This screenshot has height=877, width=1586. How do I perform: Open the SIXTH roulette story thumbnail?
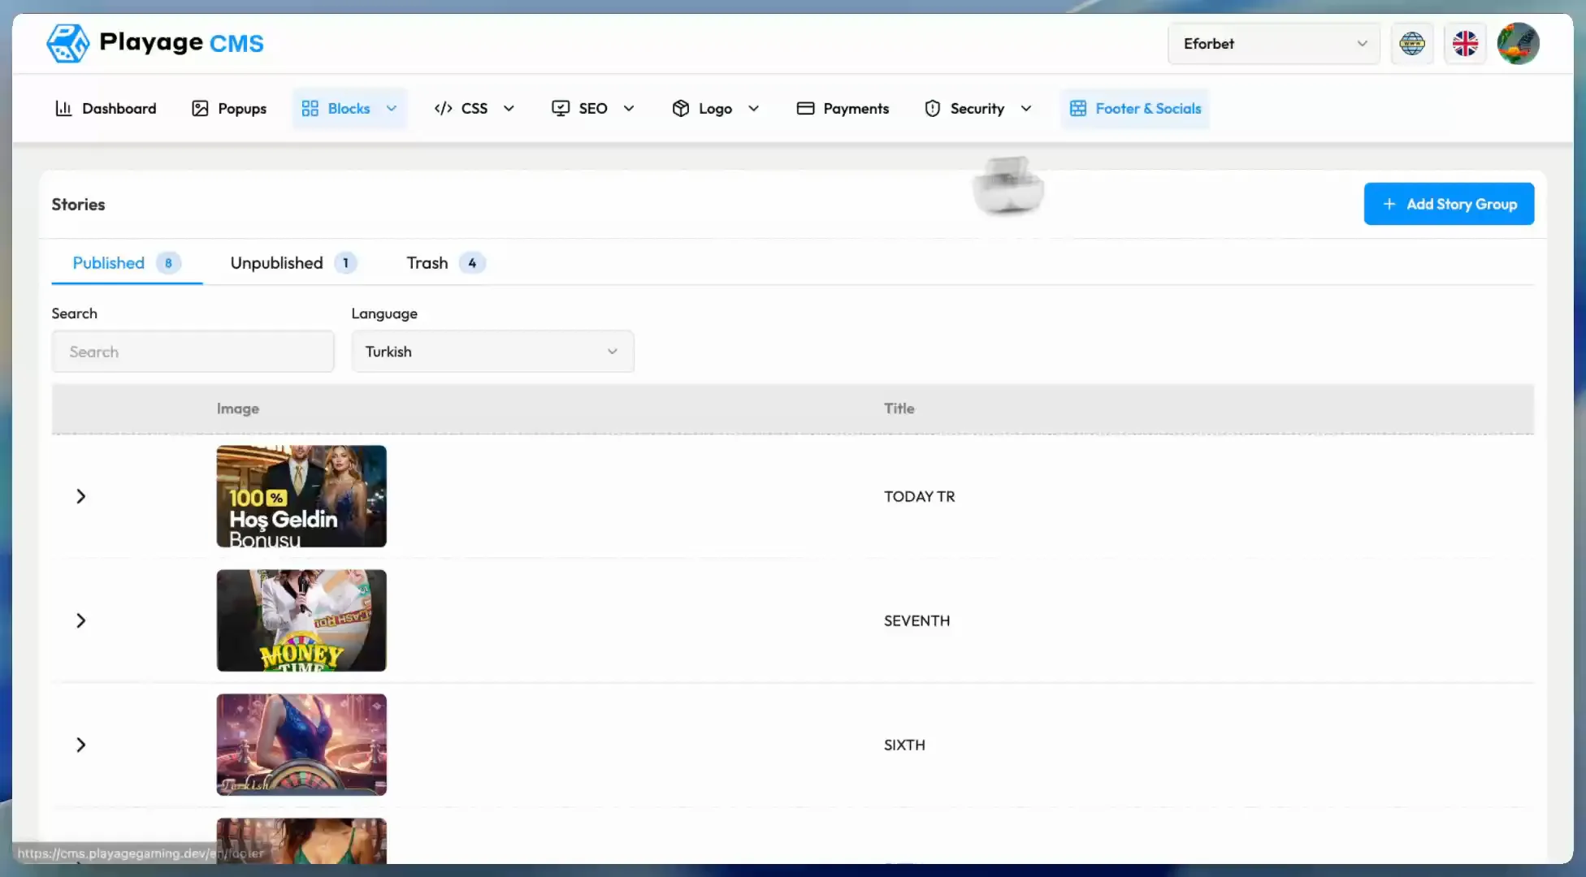tap(301, 745)
